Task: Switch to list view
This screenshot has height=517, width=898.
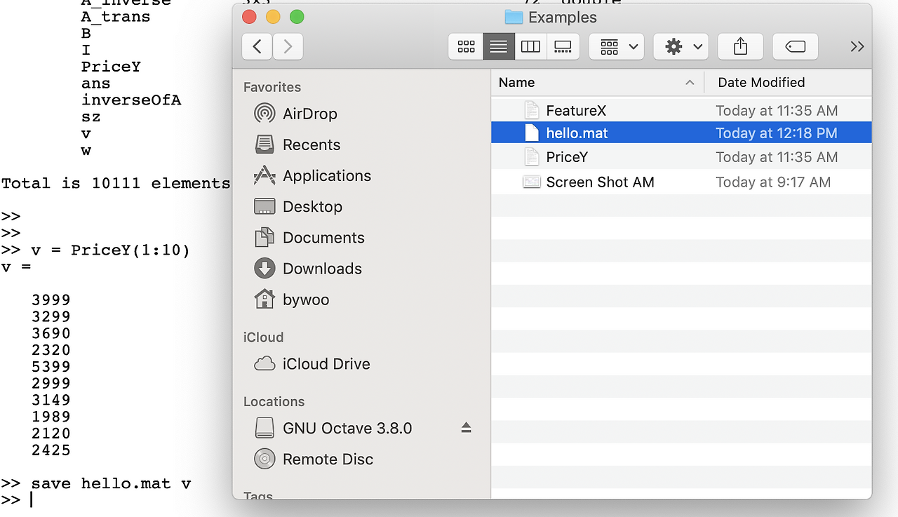Action: click(498, 47)
